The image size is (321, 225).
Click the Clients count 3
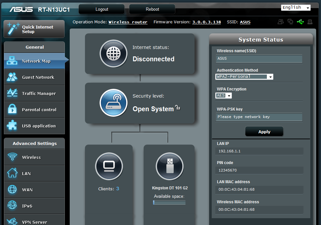point(117,189)
